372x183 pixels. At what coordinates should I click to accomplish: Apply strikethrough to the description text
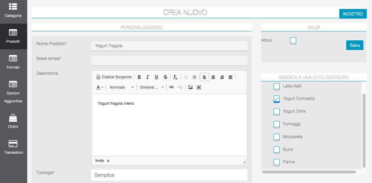pos(165,77)
